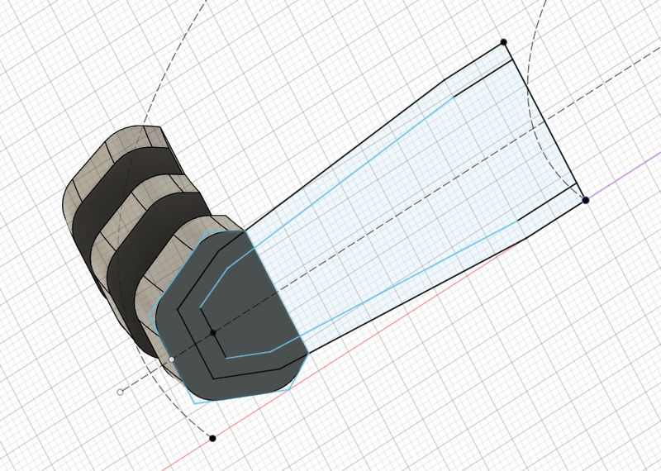Viewport: 661px width, 471px height.
Task: Select the black point where dashed arc meets red axis
Action: [212, 439]
